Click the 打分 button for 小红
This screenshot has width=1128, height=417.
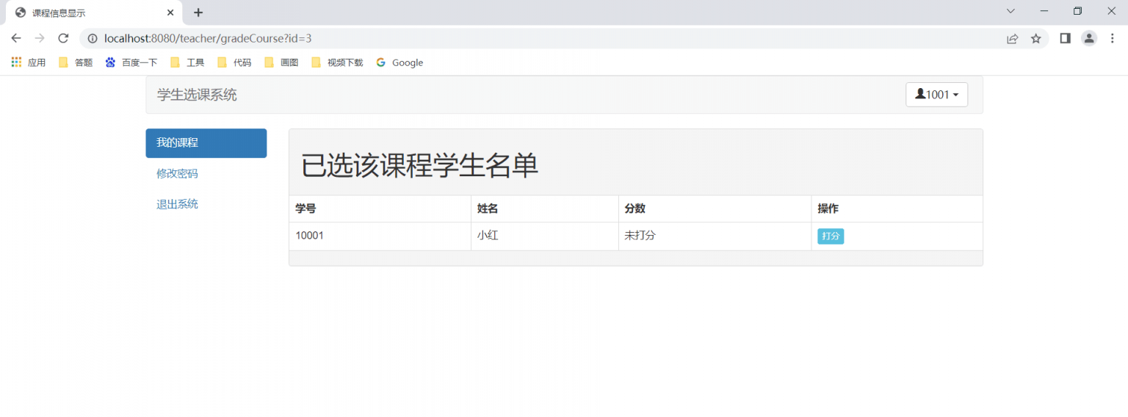[x=831, y=236]
